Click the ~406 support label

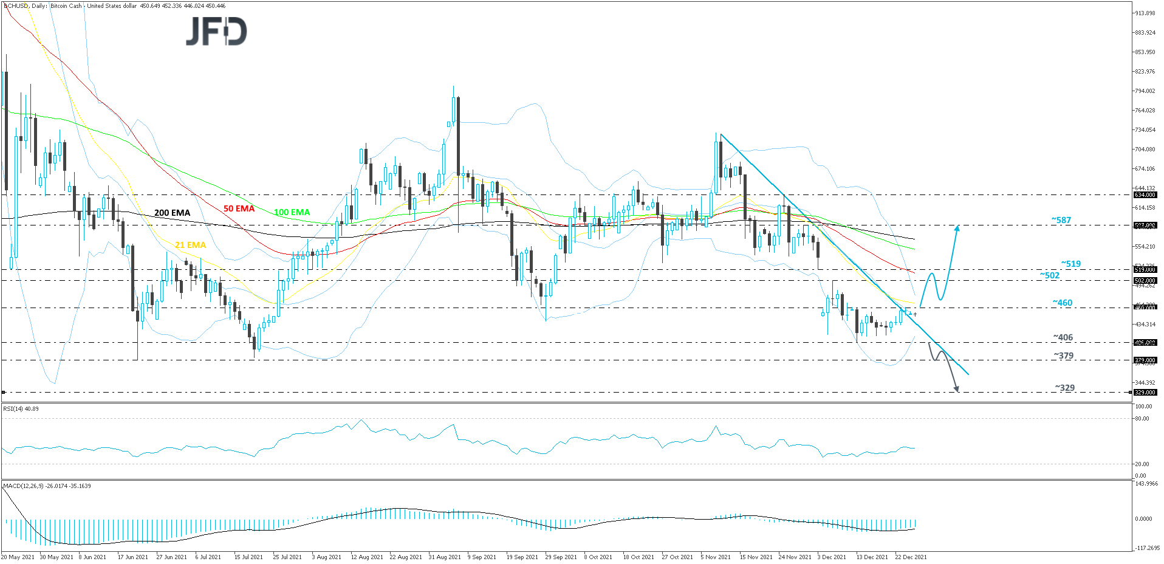pyautogui.click(x=1063, y=337)
